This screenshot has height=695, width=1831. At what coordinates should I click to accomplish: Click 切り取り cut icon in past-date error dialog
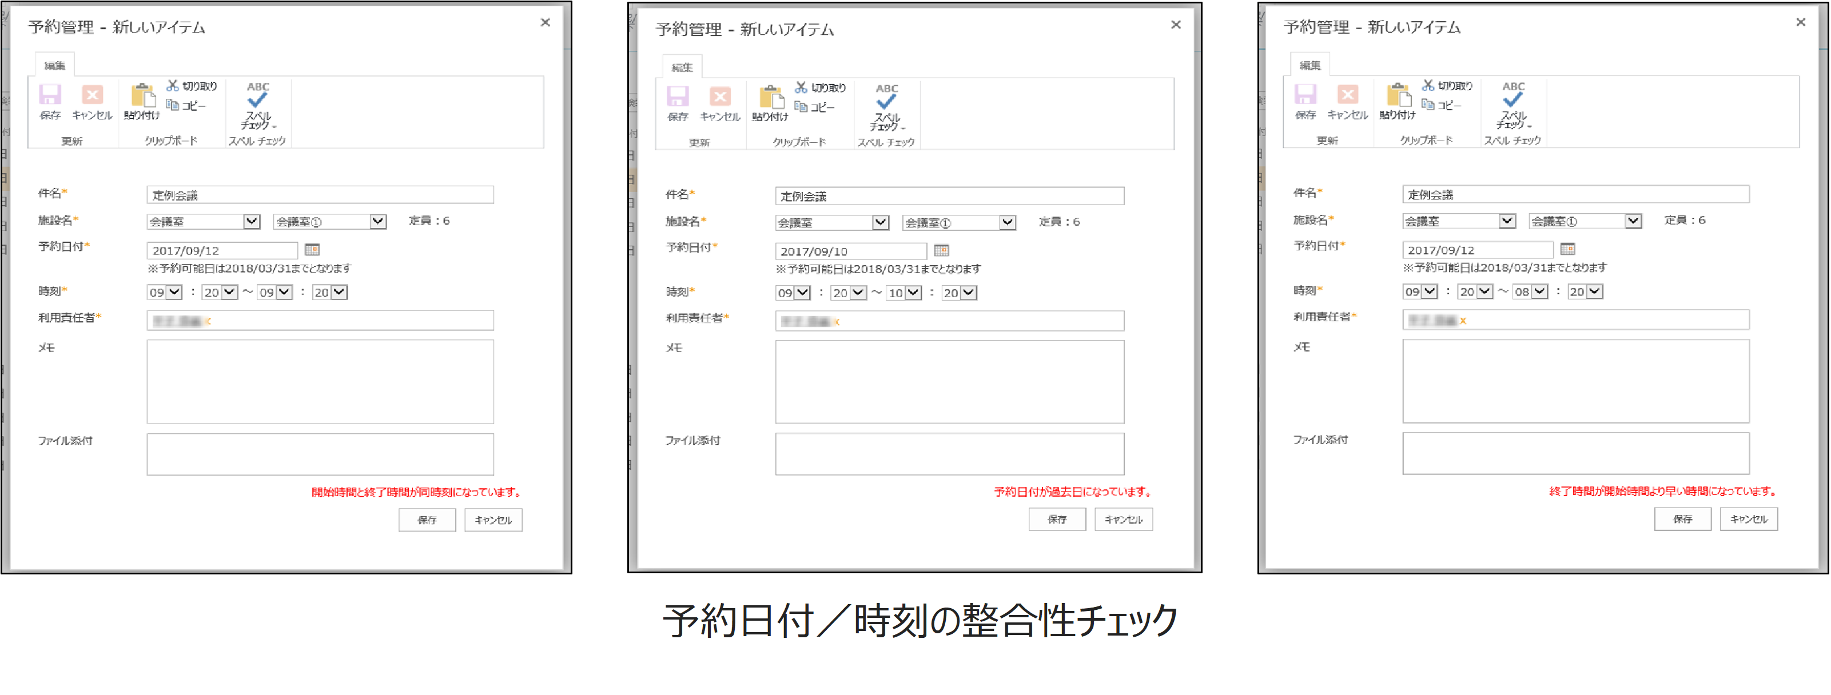820,87
